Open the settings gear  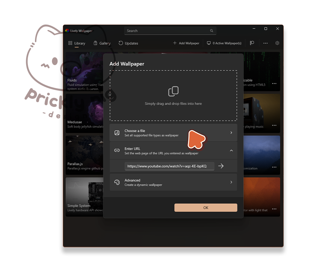pos(277,43)
